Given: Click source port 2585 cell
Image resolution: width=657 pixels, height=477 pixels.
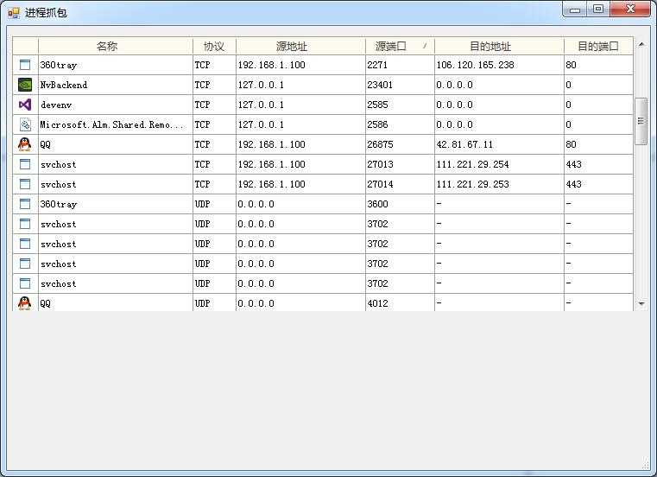Looking at the screenshot, I should coord(400,105).
